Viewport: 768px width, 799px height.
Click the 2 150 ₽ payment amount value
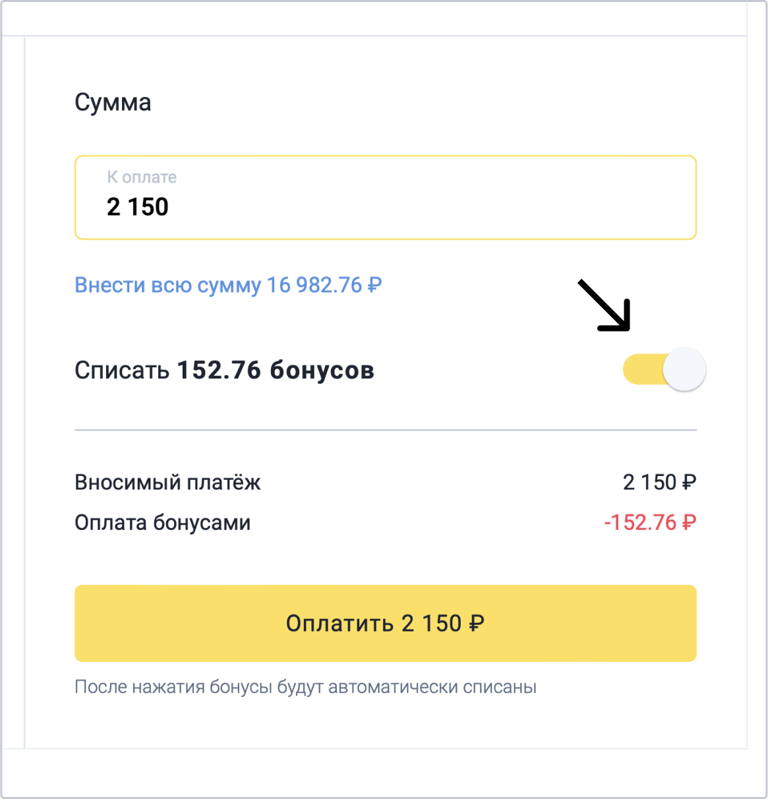659,483
